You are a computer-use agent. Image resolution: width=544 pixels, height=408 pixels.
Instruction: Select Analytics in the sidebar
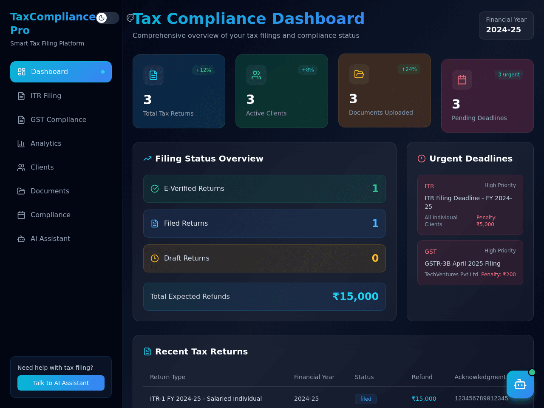61,144
